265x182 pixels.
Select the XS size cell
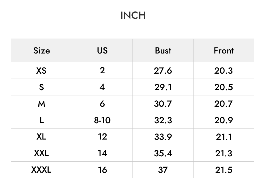point(42,70)
